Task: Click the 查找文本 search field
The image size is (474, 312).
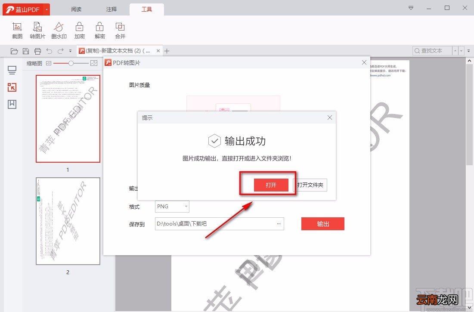Action: pyautogui.click(x=432, y=51)
